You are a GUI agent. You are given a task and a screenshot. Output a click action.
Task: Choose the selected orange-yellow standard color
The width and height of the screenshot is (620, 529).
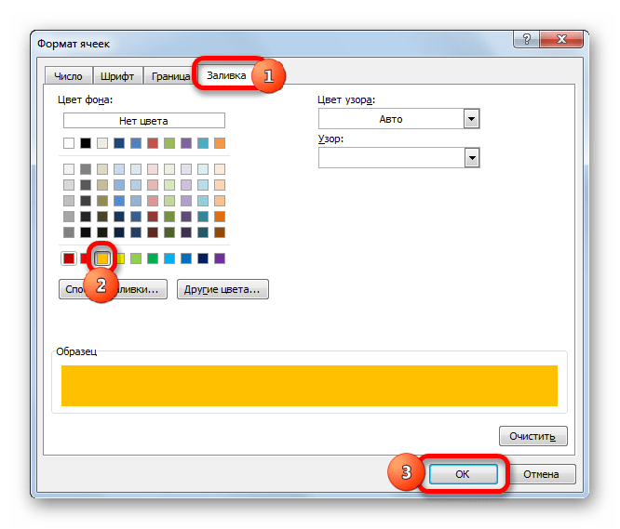click(102, 258)
